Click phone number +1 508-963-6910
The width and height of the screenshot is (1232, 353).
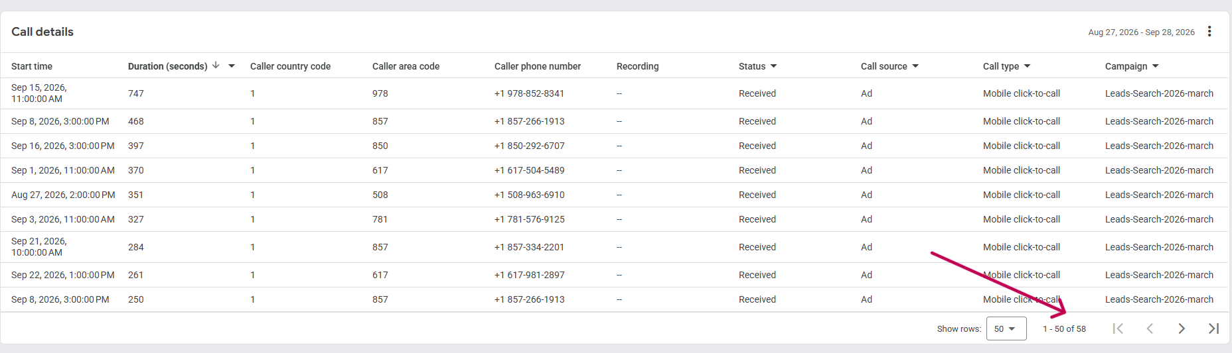(x=529, y=195)
